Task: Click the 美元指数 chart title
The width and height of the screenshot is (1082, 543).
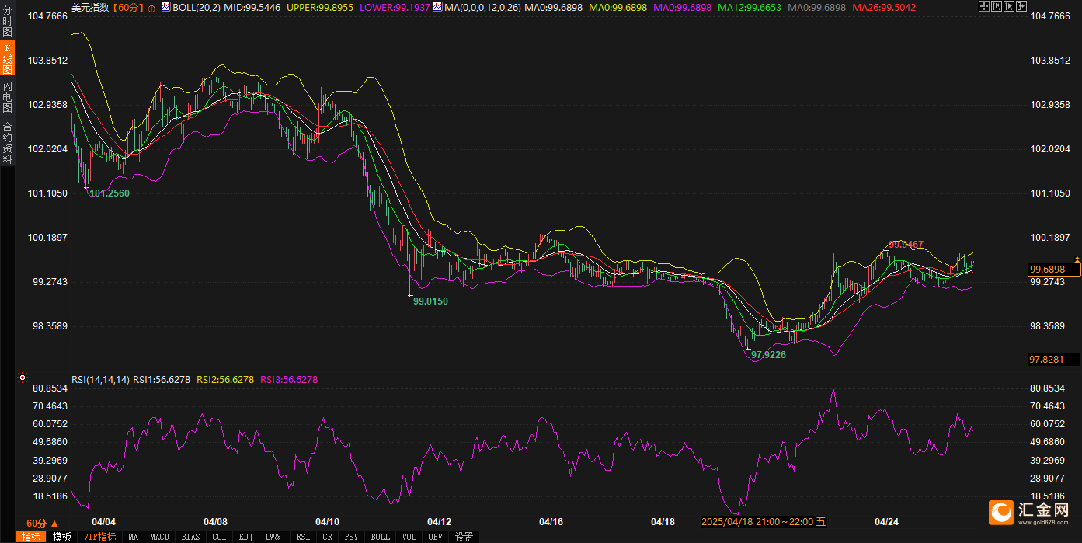Action: pyautogui.click(x=90, y=8)
